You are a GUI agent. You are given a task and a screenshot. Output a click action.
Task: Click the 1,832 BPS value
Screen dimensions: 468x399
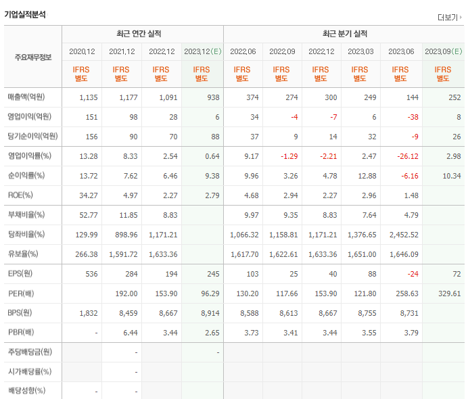(x=89, y=314)
